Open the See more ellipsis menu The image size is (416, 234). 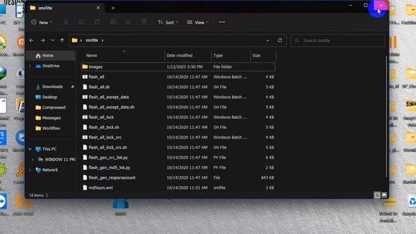[222, 22]
